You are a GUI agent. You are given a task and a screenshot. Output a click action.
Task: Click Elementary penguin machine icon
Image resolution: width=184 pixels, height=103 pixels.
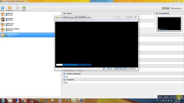tap(3, 19)
